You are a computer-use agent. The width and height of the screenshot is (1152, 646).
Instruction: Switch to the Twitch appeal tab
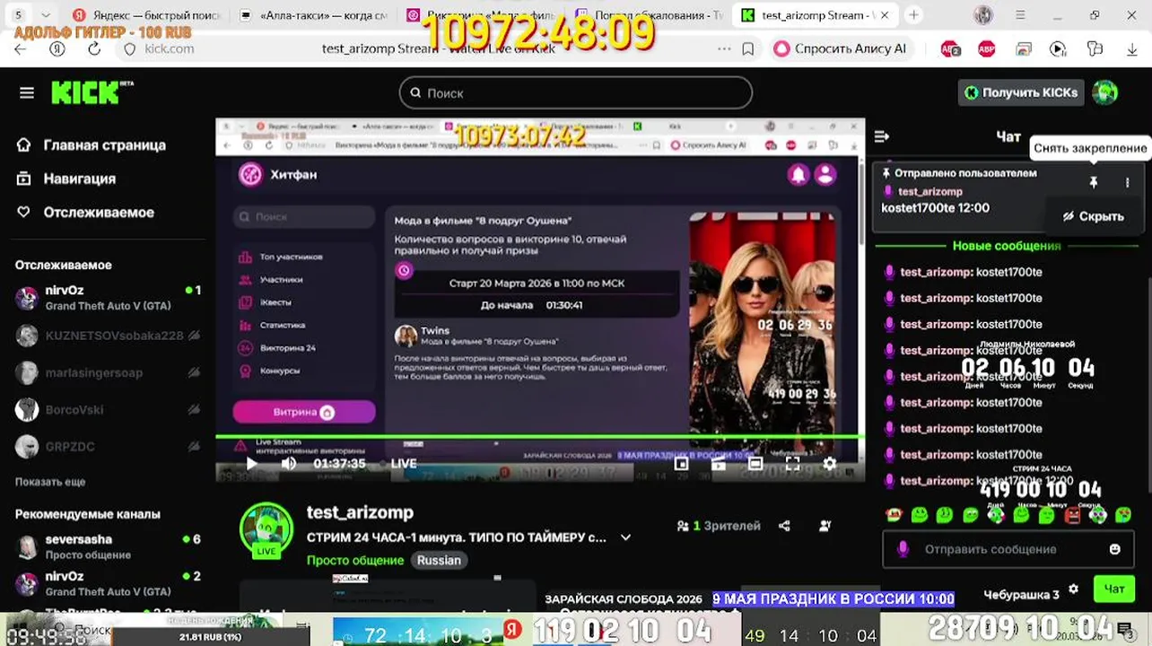point(648,15)
